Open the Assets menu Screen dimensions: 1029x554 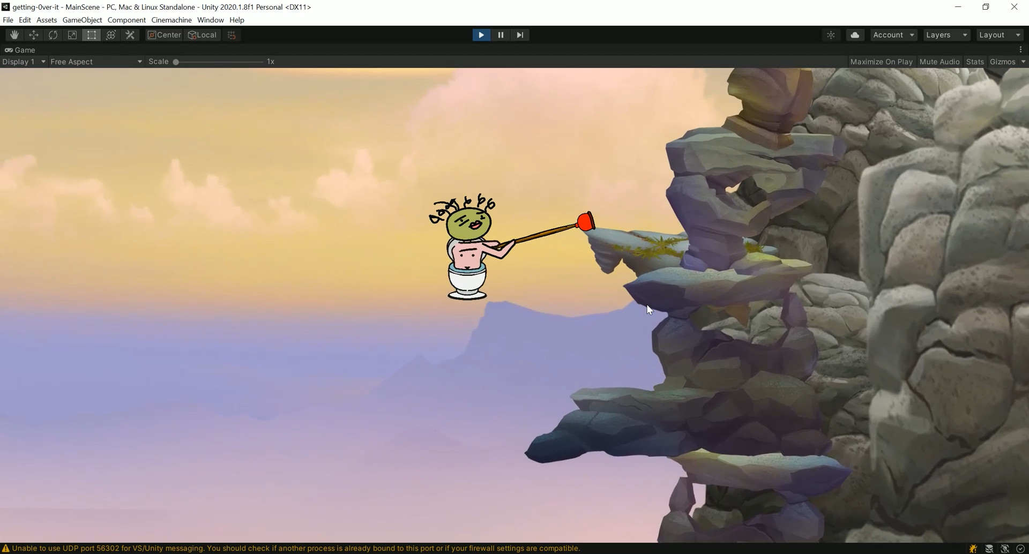coord(47,20)
